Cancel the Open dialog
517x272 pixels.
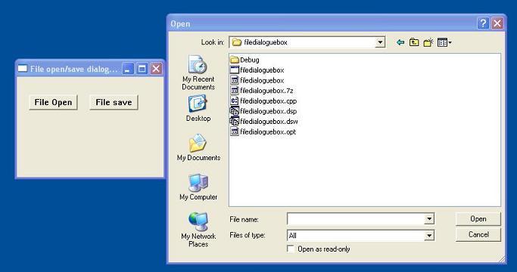pyautogui.click(x=478, y=234)
